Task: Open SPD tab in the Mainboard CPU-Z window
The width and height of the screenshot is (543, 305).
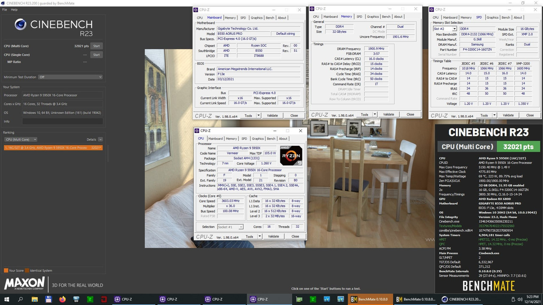Action: [x=243, y=18]
